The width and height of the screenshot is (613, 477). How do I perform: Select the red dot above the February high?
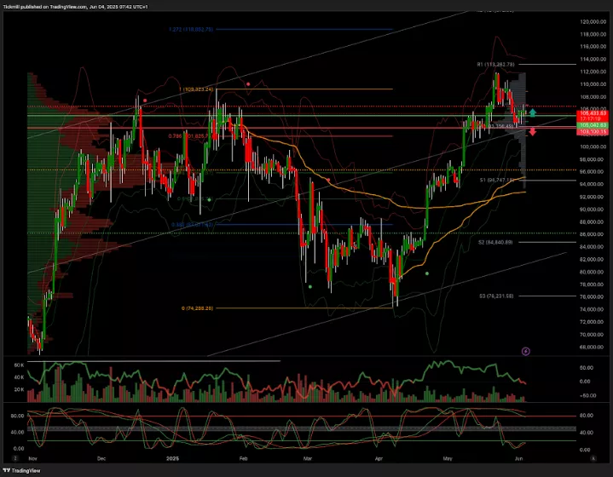[x=247, y=84]
